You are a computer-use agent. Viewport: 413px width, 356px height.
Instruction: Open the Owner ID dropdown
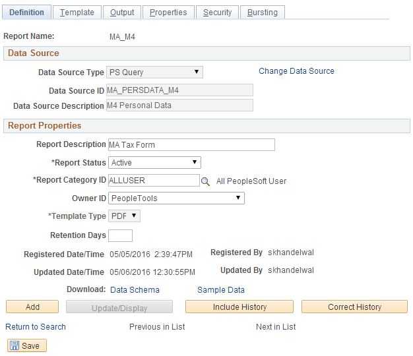tap(176, 198)
